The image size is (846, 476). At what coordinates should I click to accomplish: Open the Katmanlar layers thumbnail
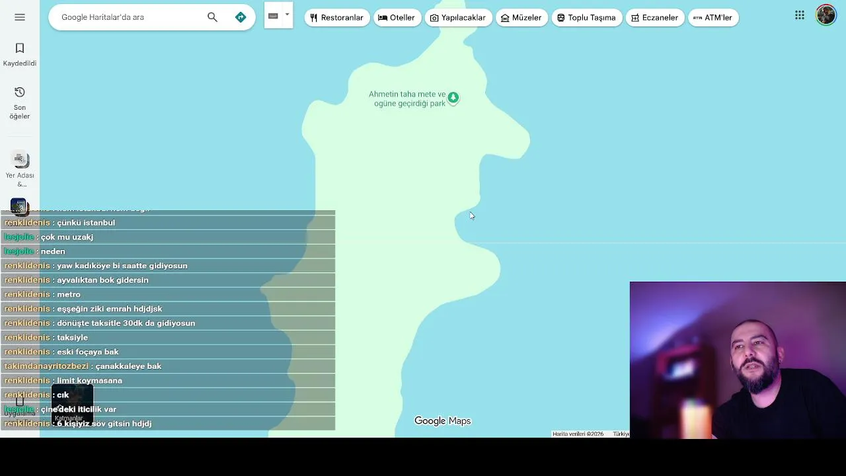pyautogui.click(x=73, y=405)
